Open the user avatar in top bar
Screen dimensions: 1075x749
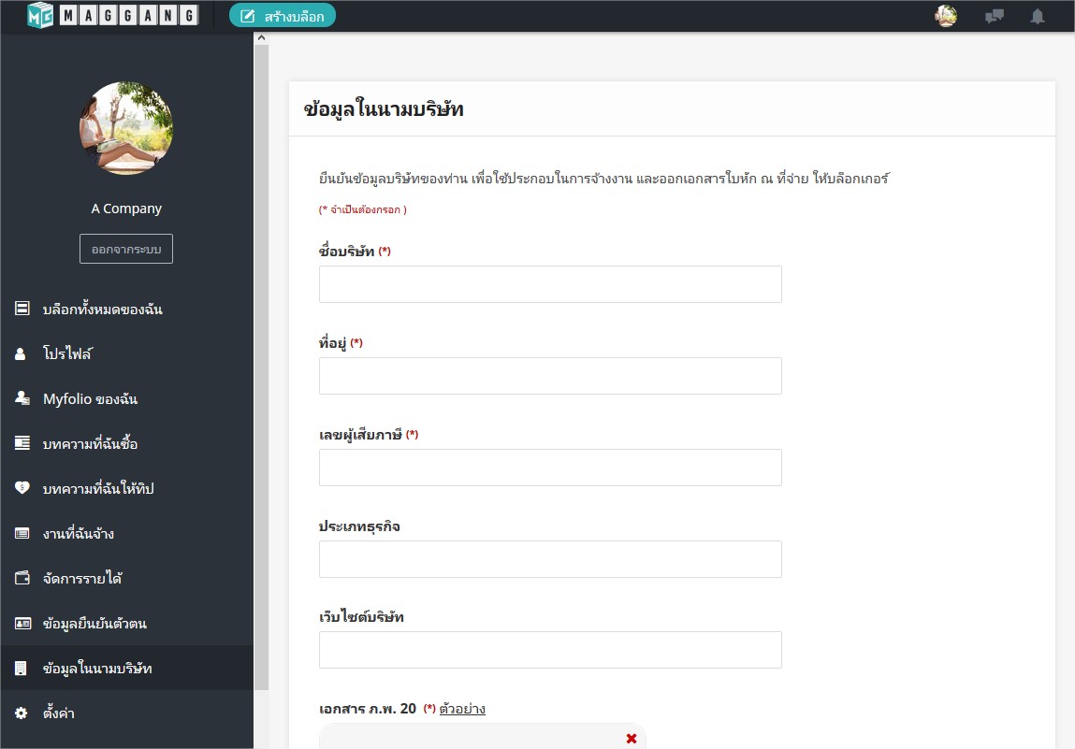pos(946,16)
